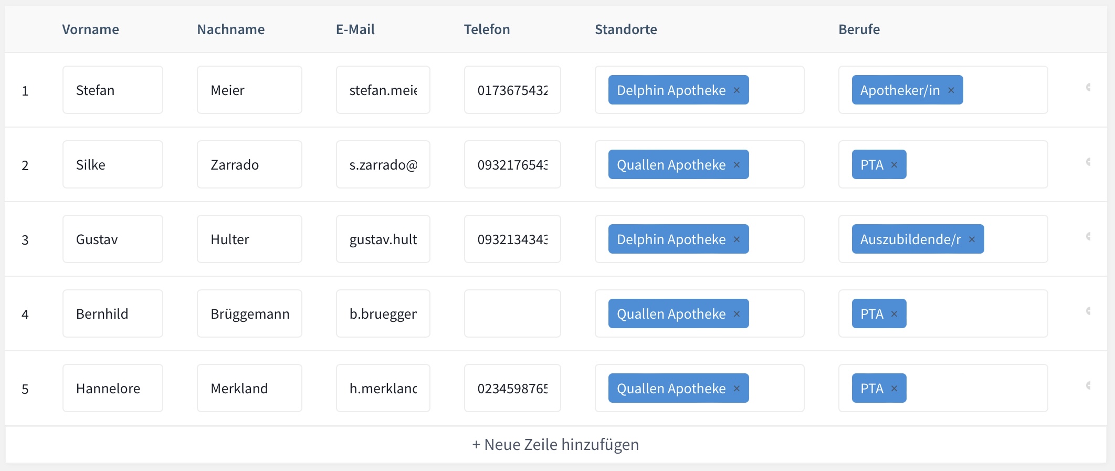Click the Vorname field containing Stefan

coord(112,90)
